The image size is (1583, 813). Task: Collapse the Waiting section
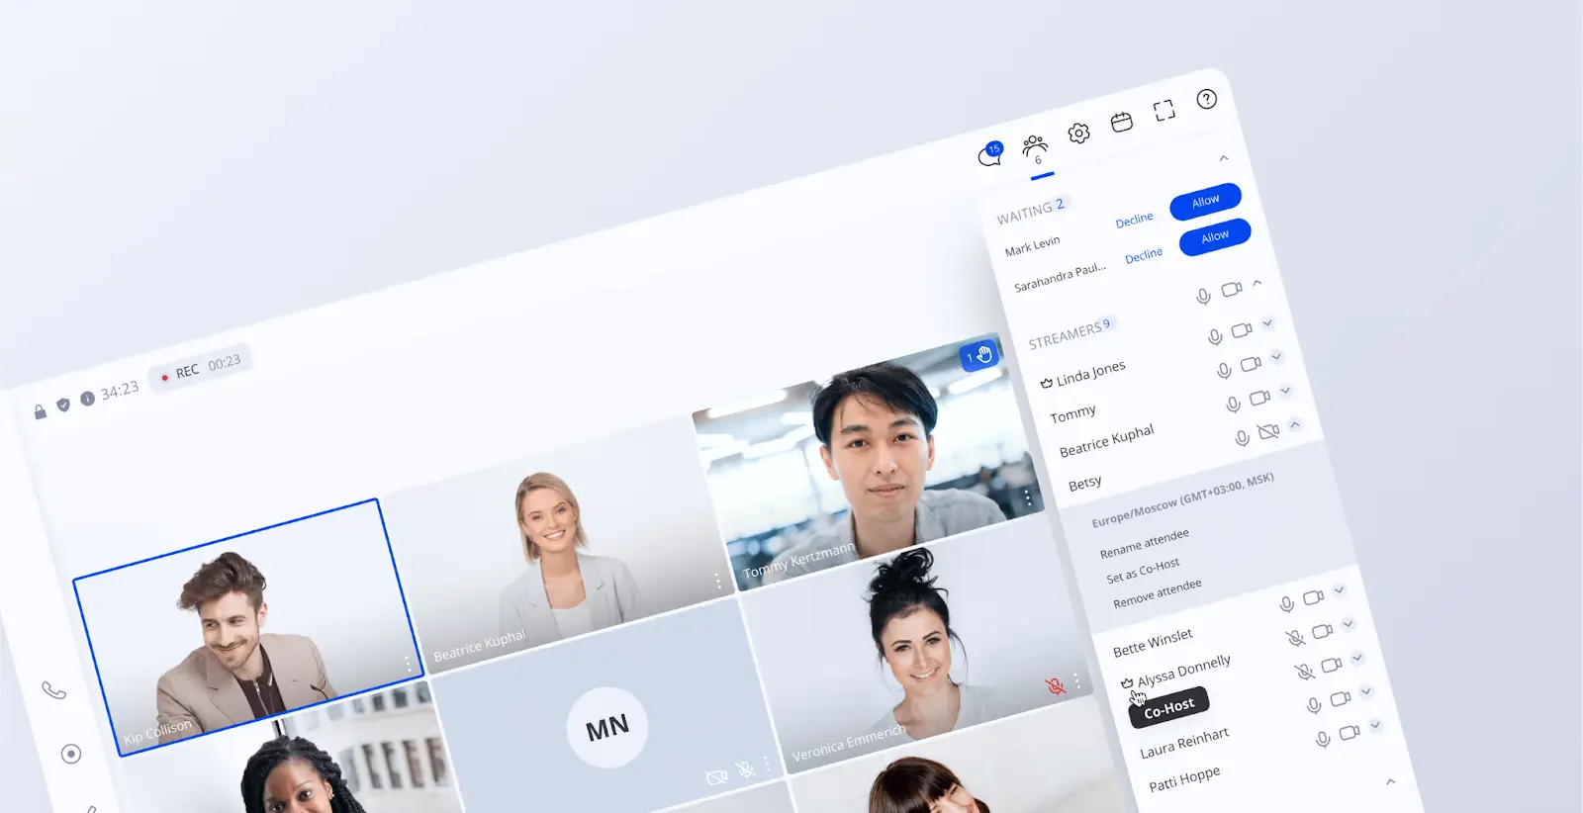[x=1224, y=158]
